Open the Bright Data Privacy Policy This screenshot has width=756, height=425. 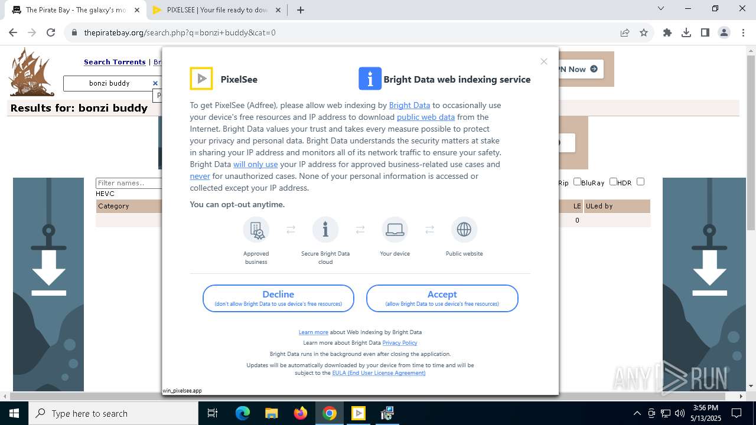(x=400, y=343)
